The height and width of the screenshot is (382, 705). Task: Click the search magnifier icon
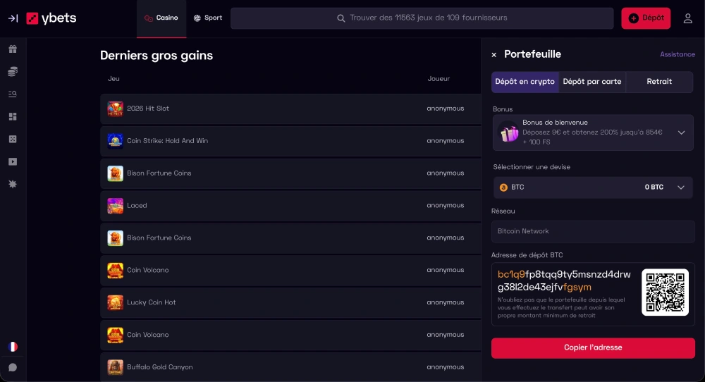341,18
